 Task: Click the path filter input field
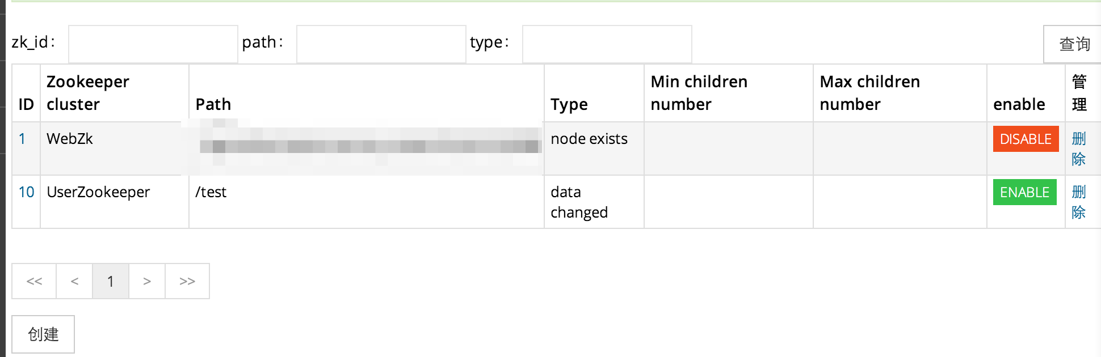(381, 44)
